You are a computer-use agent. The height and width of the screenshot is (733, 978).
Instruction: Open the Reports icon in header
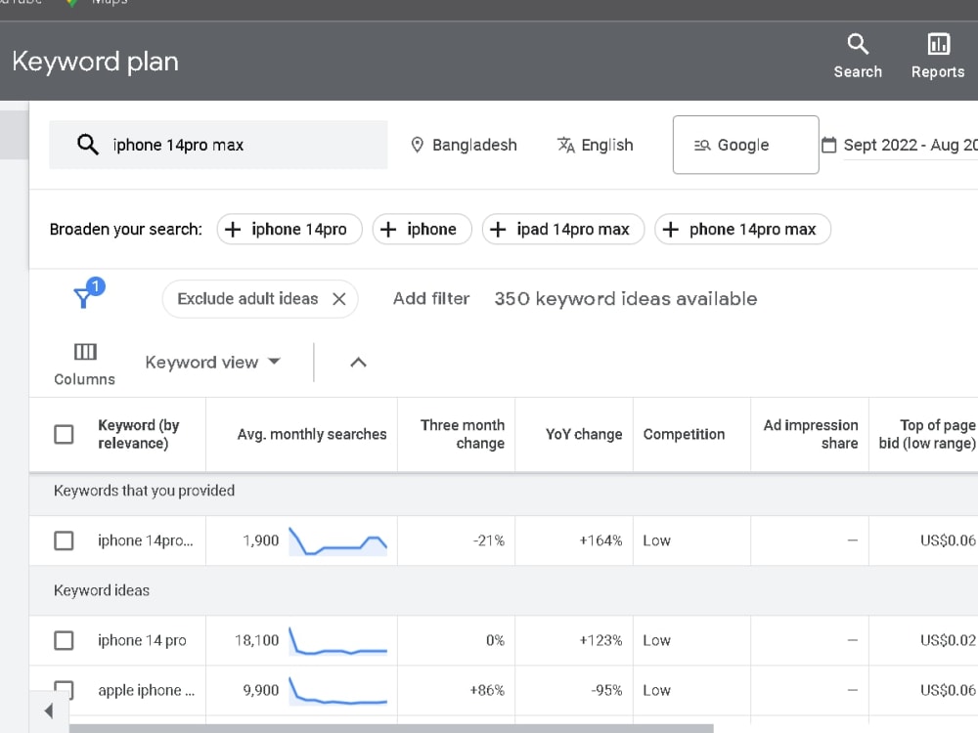(938, 56)
